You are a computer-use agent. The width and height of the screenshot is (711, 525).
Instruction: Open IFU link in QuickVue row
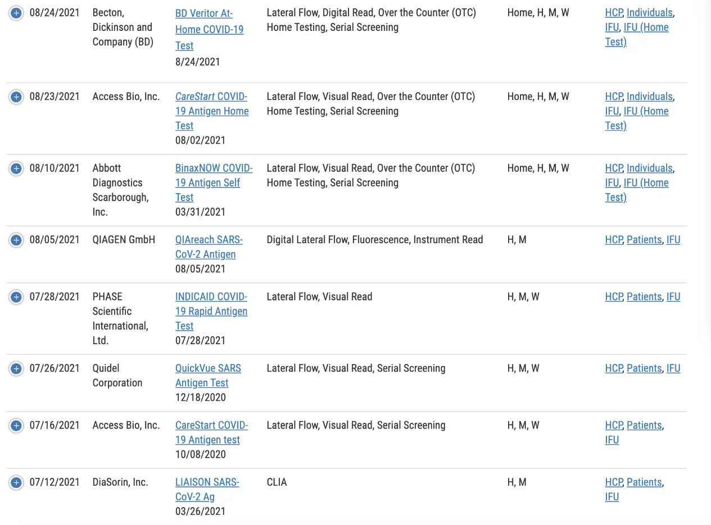(673, 368)
